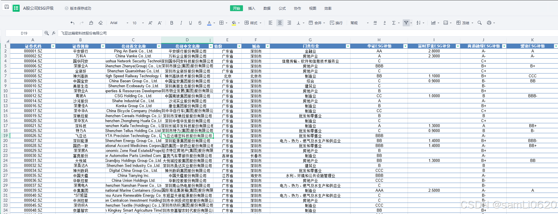Click the center align icon
This screenshot has height=214, width=558.
280,23
